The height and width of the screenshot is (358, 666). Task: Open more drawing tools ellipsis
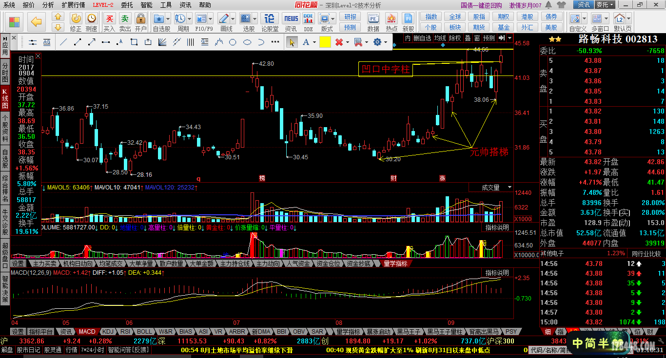[275, 42]
